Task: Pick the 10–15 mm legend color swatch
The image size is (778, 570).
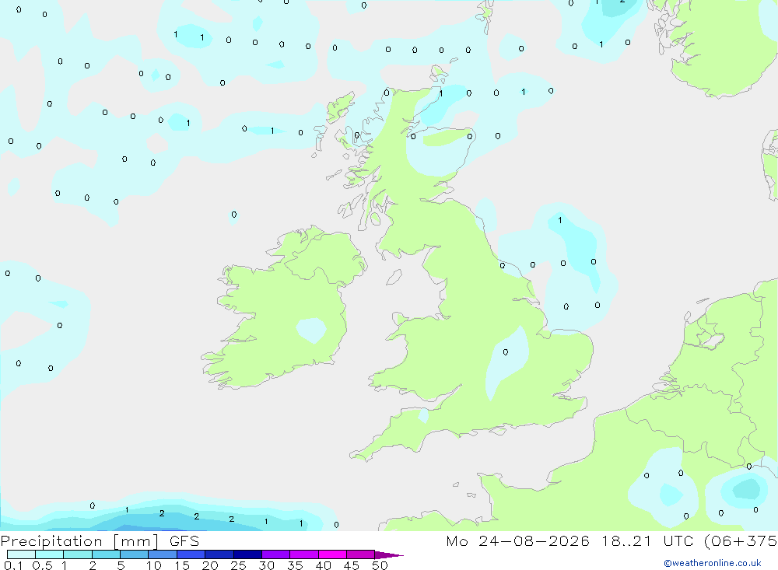Action: pyautogui.click(x=163, y=554)
